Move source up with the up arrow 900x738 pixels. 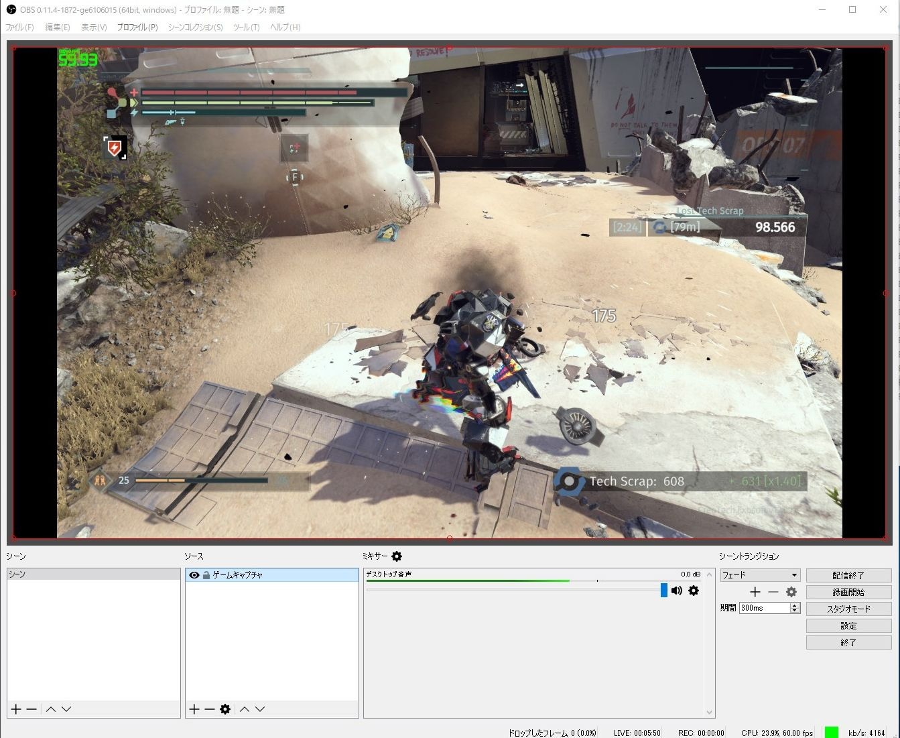click(x=245, y=709)
